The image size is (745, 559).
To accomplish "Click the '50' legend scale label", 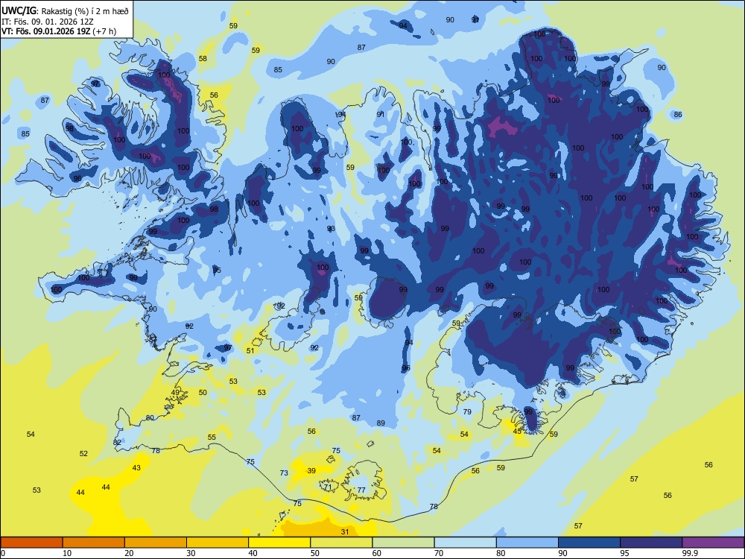I will (x=314, y=553).
